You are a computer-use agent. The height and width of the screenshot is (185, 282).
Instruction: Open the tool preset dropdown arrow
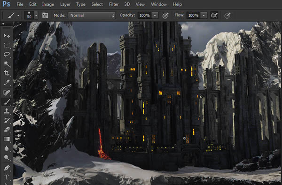[18, 15]
